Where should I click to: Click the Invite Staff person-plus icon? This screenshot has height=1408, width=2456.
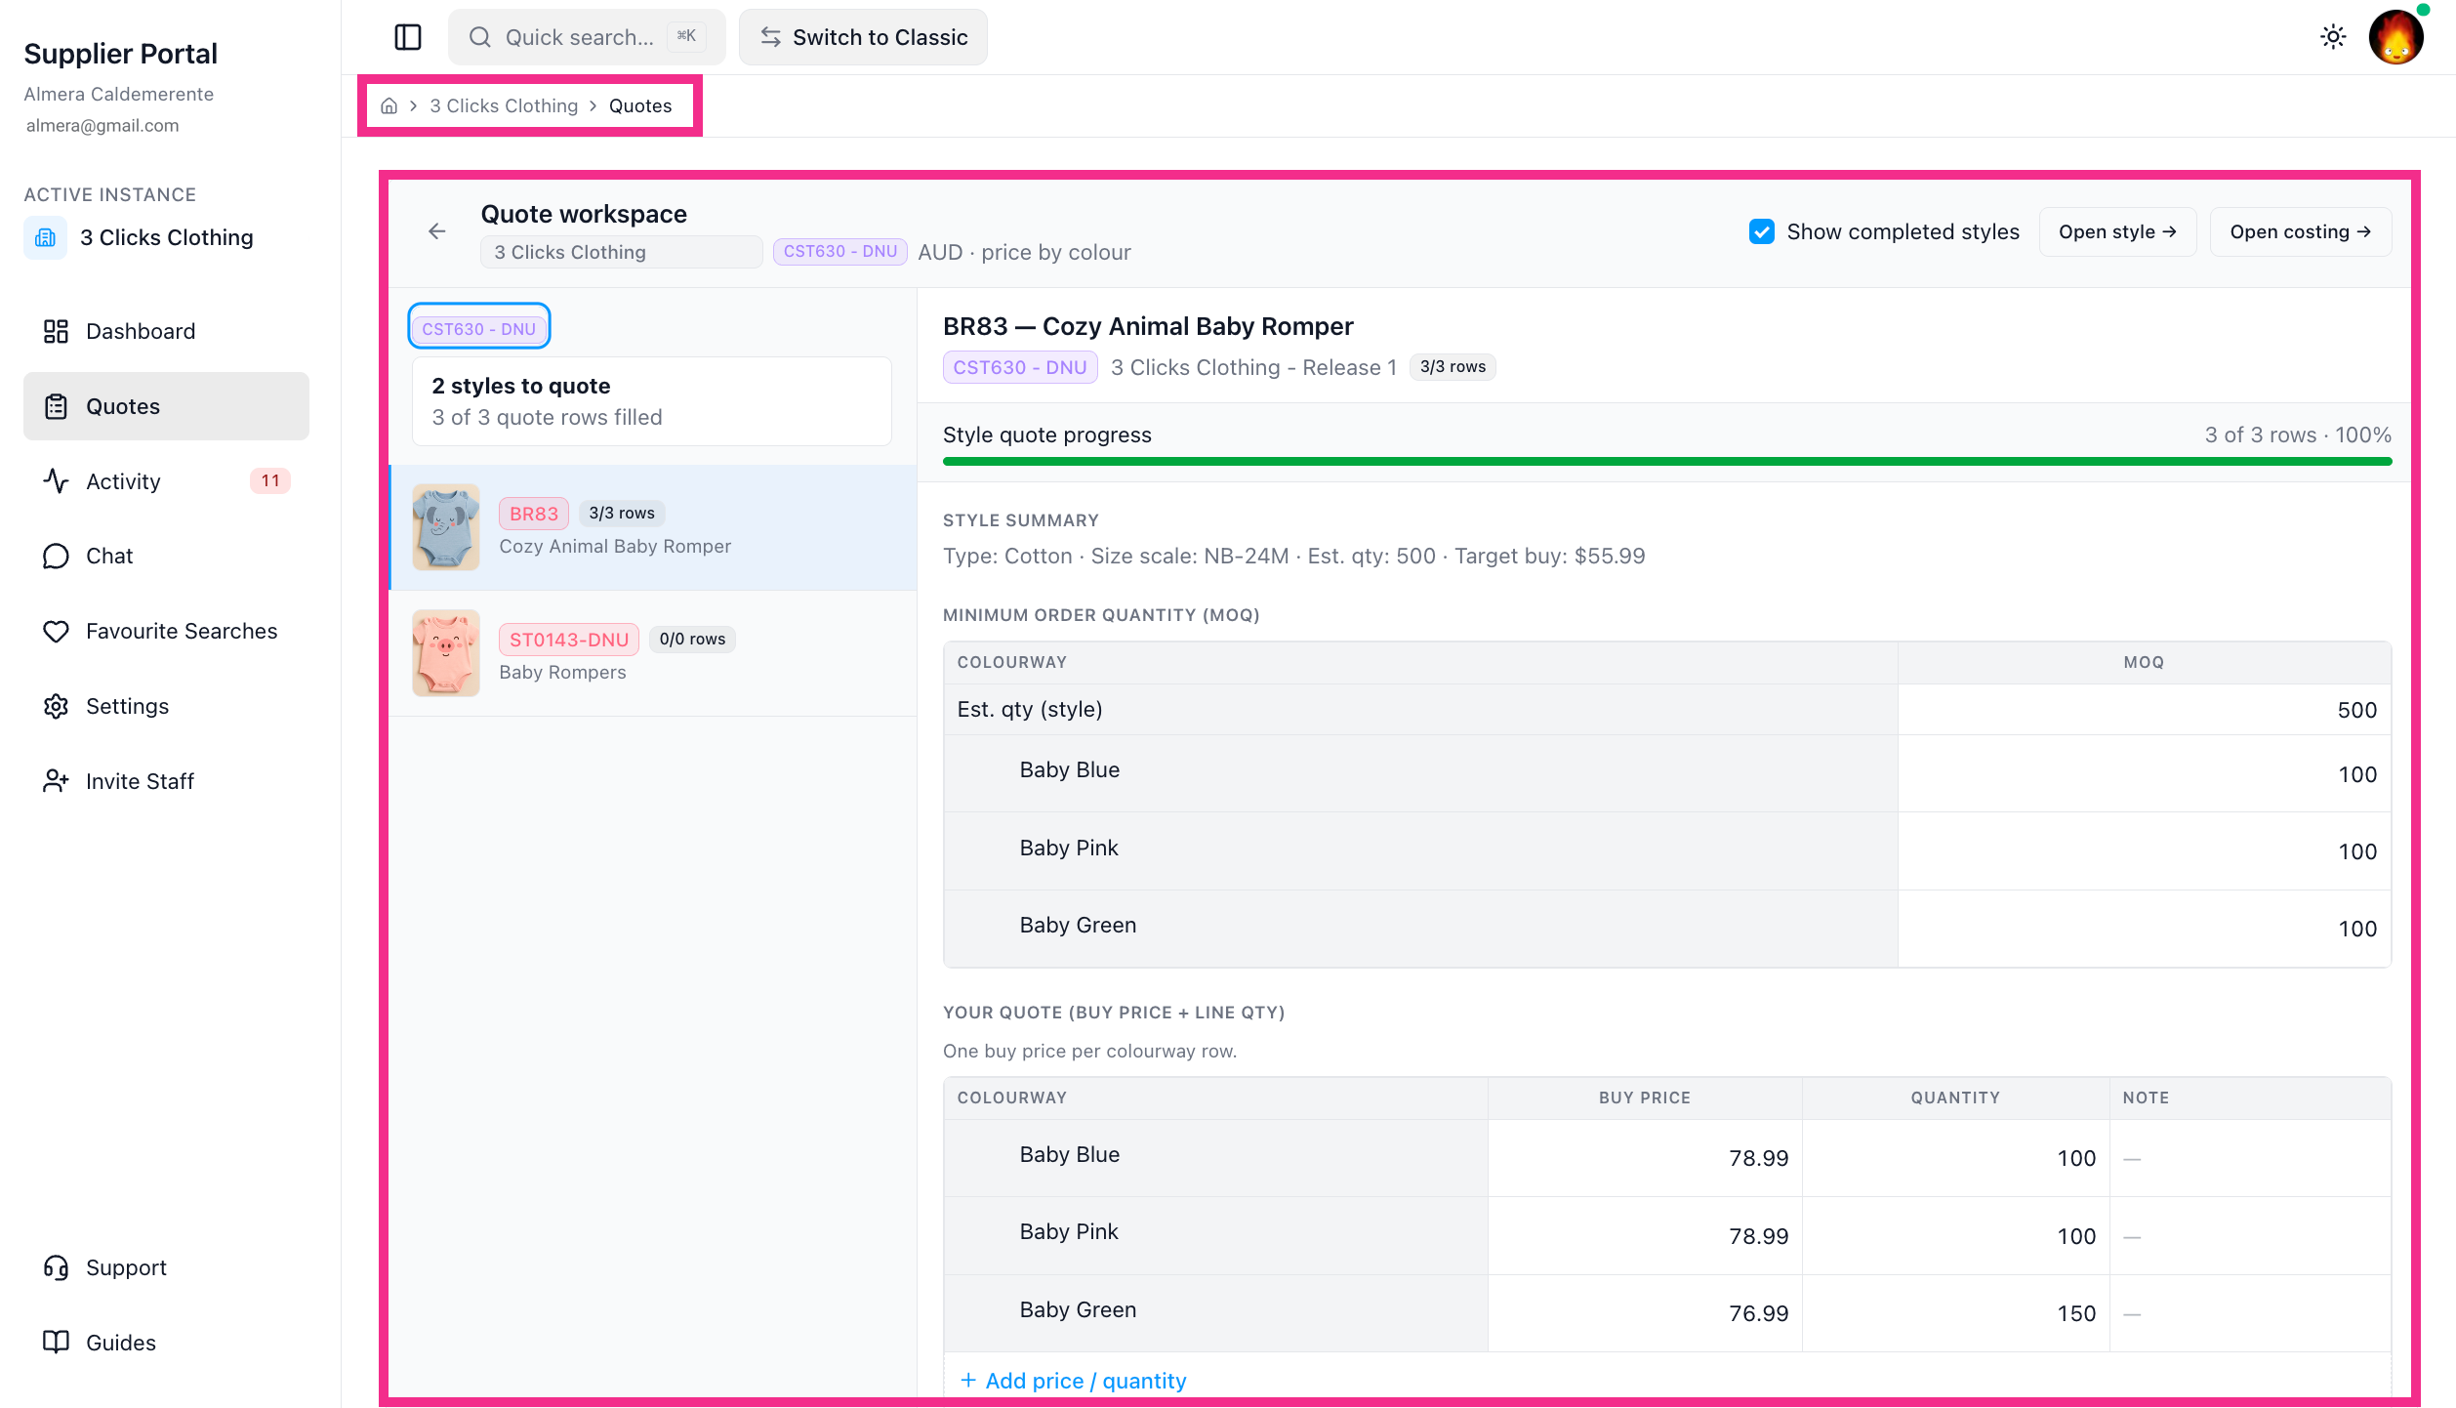[56, 781]
